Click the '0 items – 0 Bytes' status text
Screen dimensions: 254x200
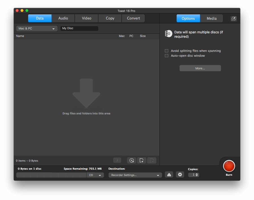(27, 161)
